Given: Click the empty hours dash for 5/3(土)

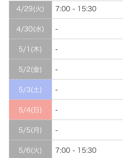Looking at the screenshot, I should click(57, 90).
